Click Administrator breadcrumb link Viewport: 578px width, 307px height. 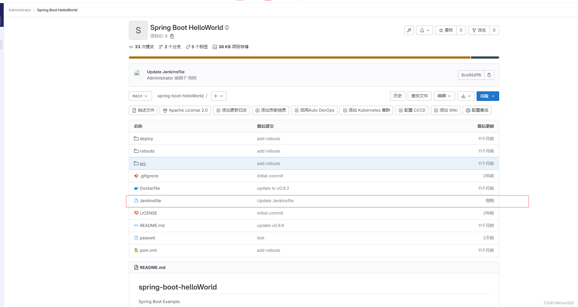20,10
